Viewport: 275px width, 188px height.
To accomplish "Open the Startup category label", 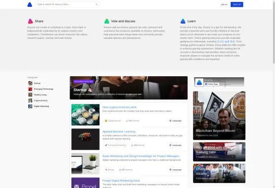I will click(37, 83).
